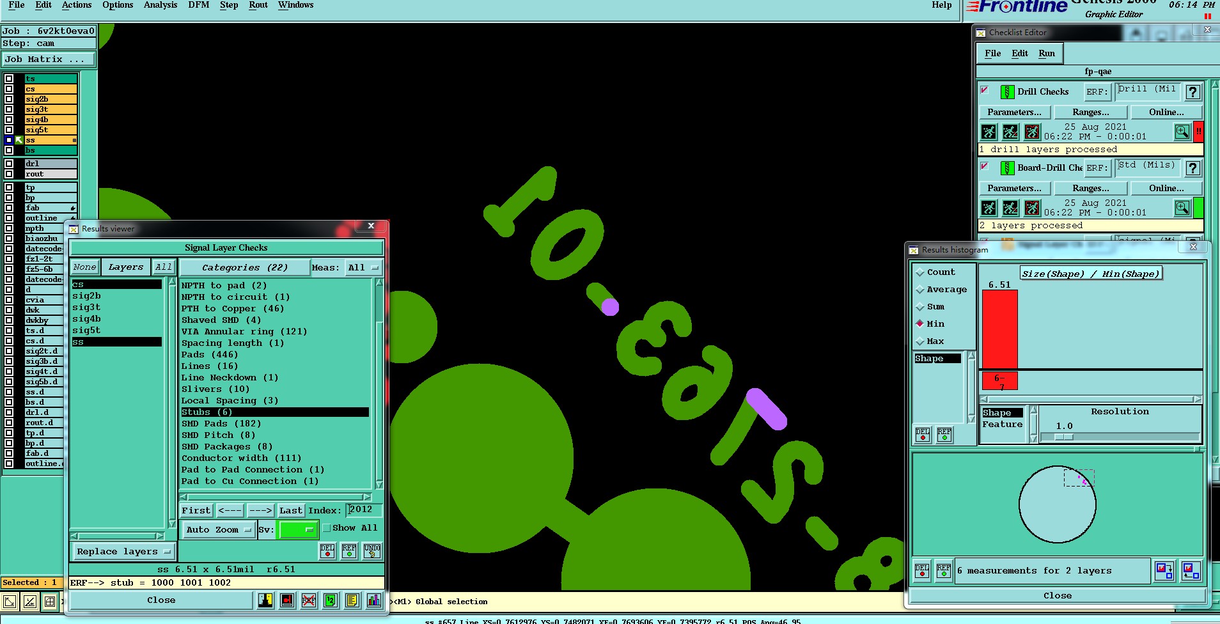Toggle Show All checkbox in Results viewer
This screenshot has height=624, width=1220.
tap(327, 528)
